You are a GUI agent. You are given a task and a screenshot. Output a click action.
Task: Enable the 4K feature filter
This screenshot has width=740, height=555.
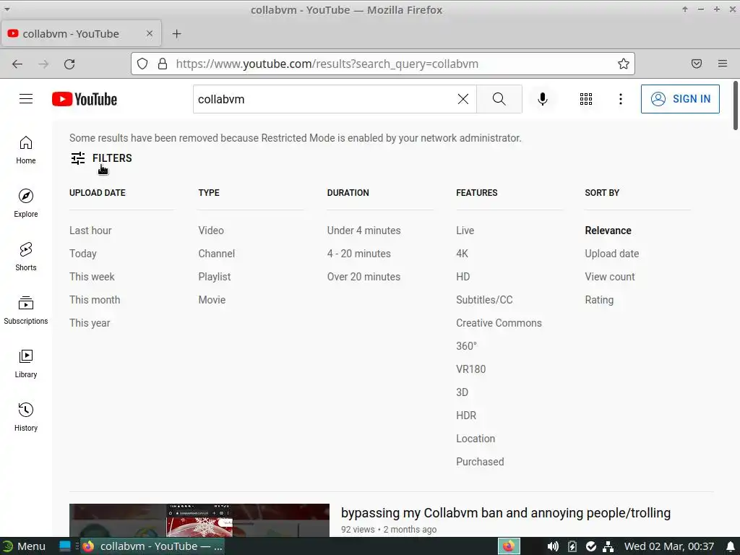462,254
